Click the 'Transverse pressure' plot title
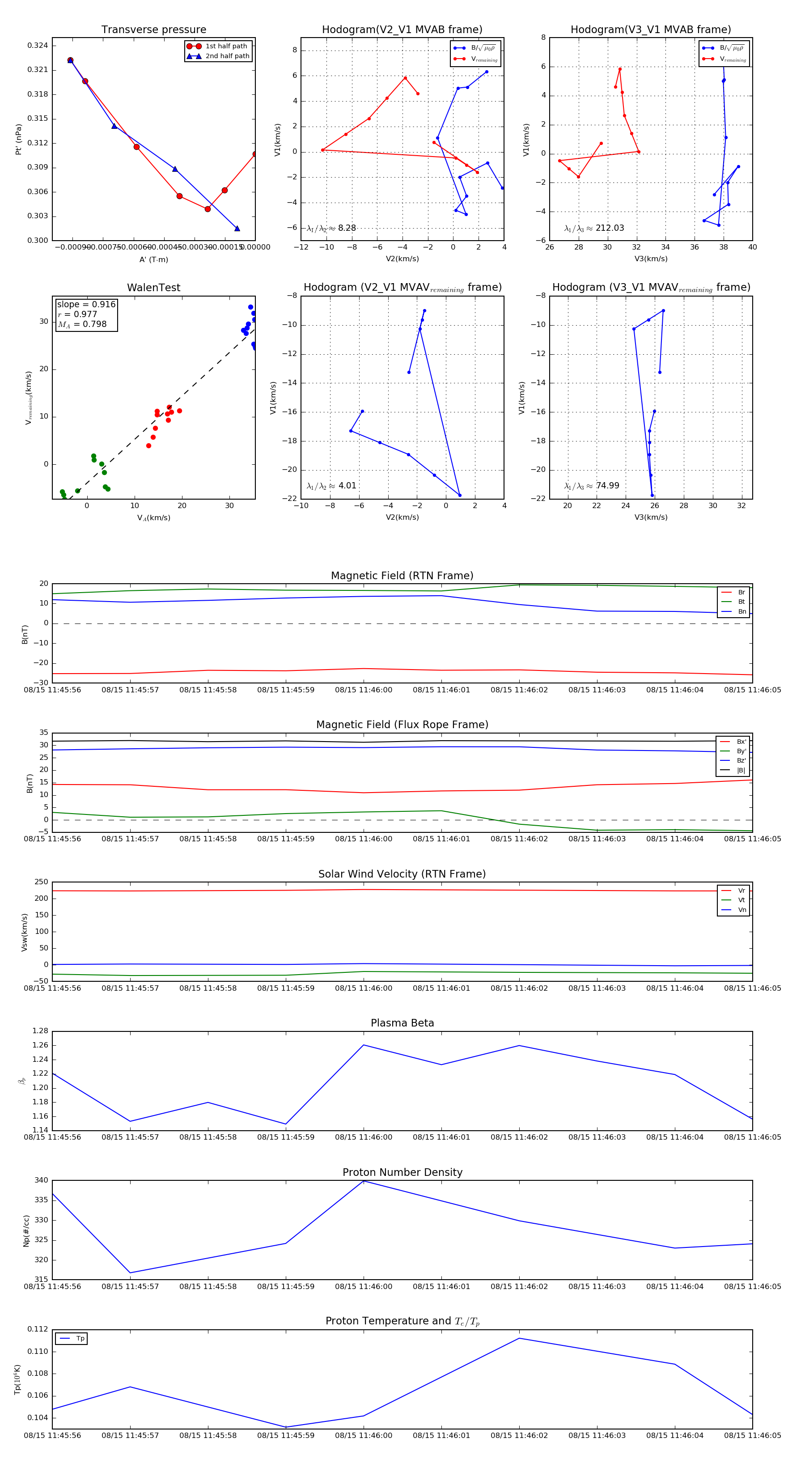Viewport: 805px width, 1476px height. pyautogui.click(x=153, y=30)
